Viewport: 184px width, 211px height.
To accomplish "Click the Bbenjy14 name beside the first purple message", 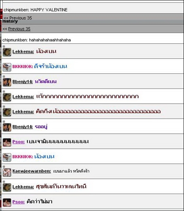I will (23, 82).
